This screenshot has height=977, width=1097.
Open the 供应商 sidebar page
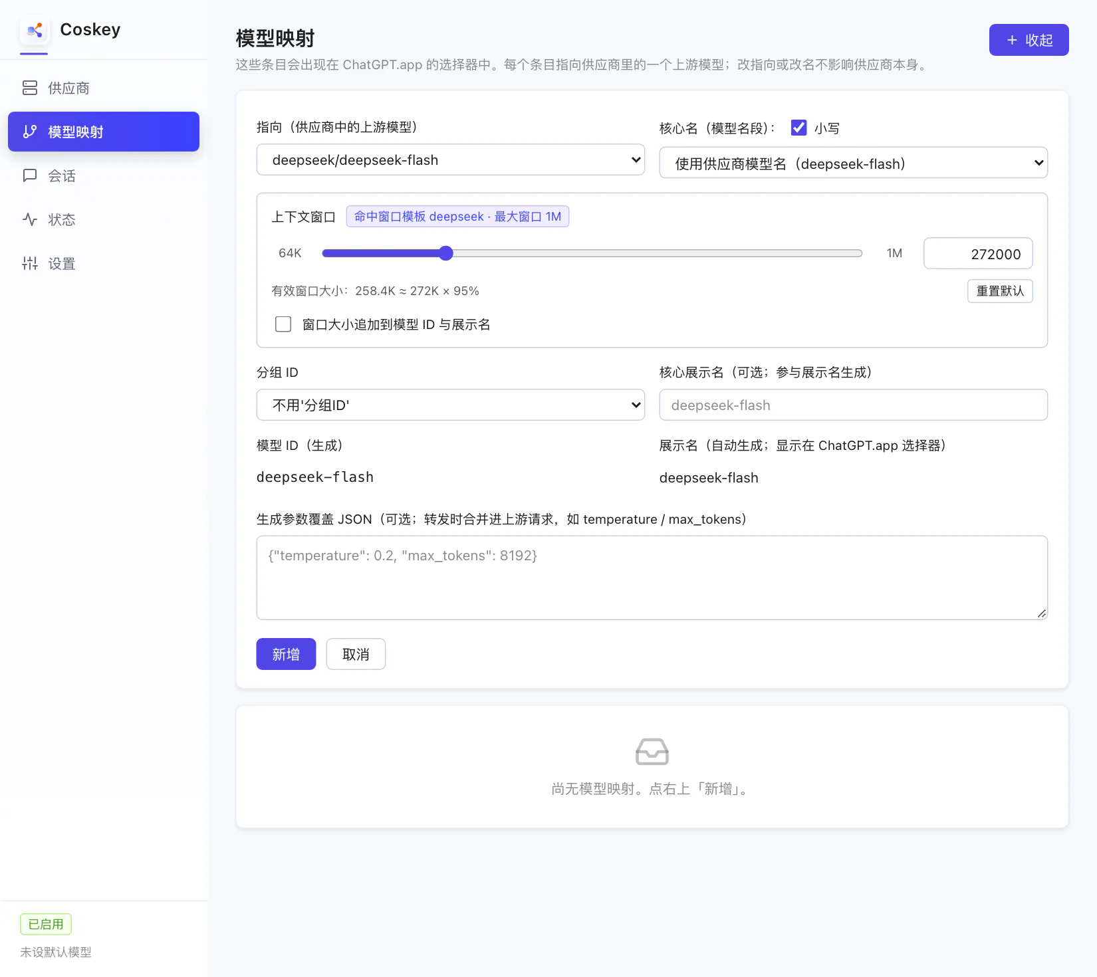[104, 88]
